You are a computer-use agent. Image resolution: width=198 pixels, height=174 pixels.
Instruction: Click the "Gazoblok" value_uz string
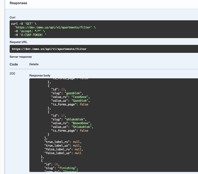[x=80, y=101]
